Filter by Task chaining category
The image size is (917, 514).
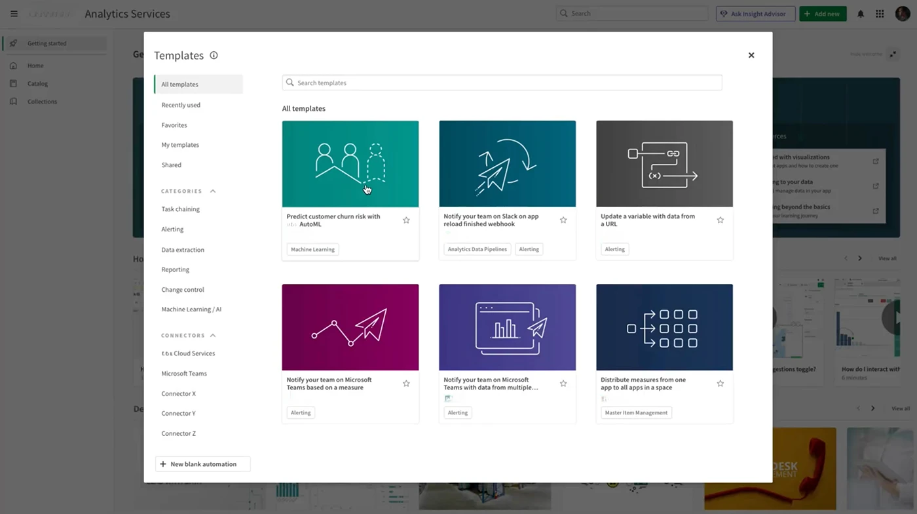point(181,209)
